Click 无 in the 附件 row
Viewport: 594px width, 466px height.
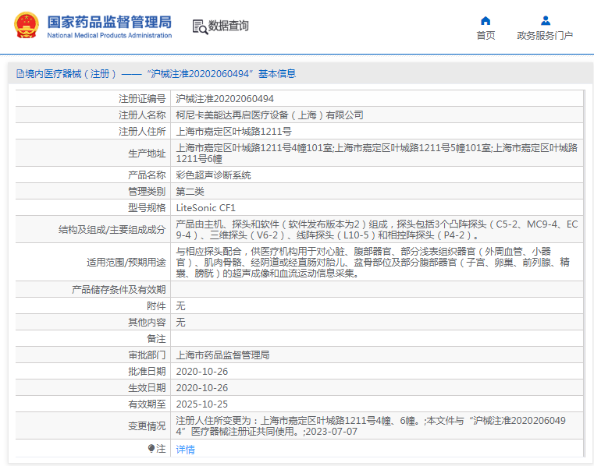tap(180, 306)
